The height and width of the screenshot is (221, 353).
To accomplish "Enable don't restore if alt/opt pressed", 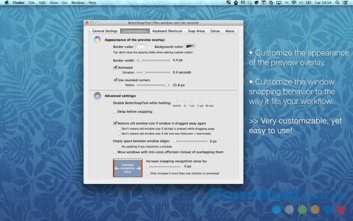I will coord(119,128).
